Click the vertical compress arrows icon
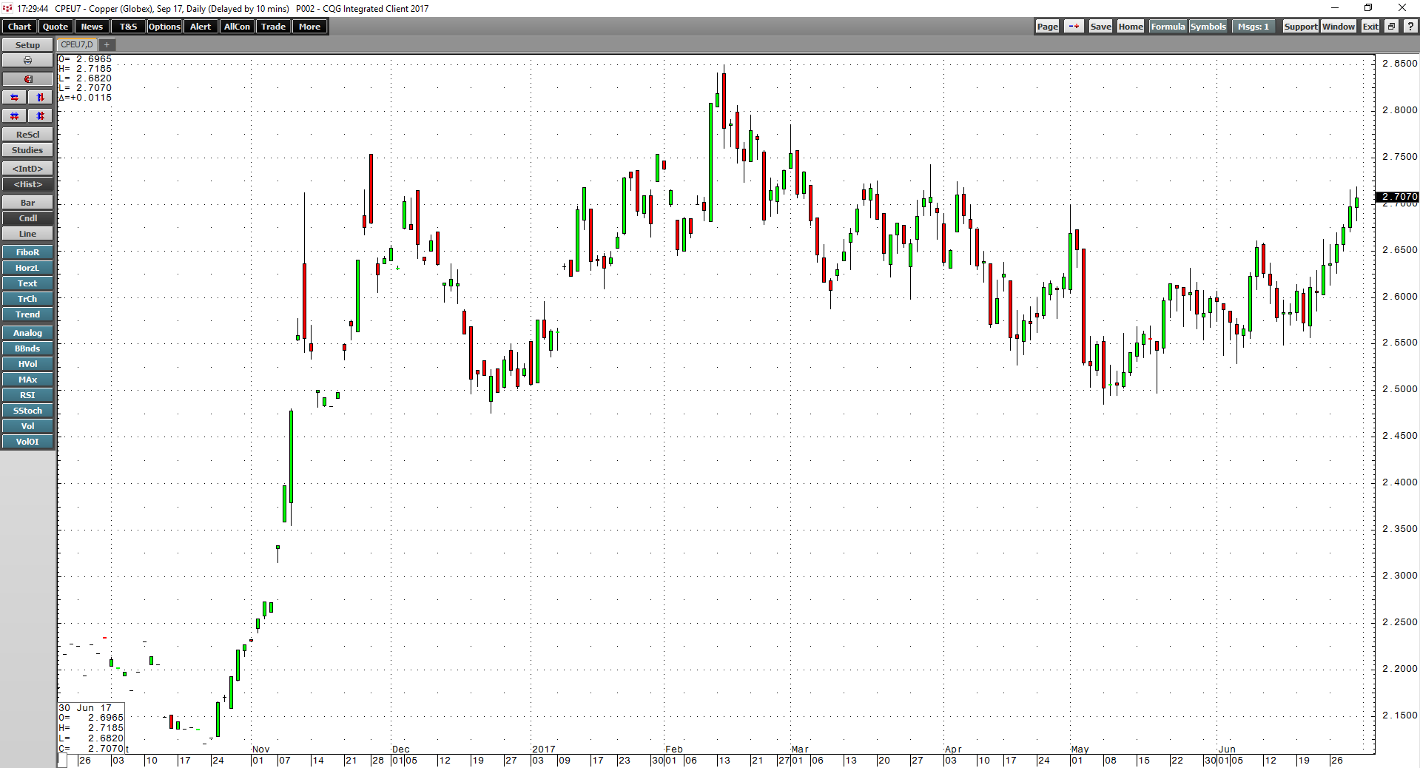1420x768 pixels. coord(41,116)
